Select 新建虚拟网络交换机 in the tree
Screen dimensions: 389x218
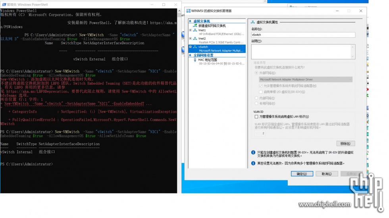coord(212,25)
